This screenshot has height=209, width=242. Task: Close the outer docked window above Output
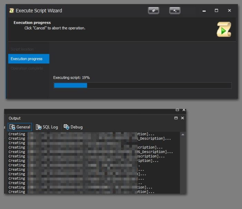184,110
